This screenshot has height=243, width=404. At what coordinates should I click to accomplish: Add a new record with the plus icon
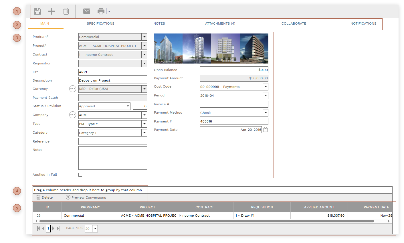pos(52,11)
